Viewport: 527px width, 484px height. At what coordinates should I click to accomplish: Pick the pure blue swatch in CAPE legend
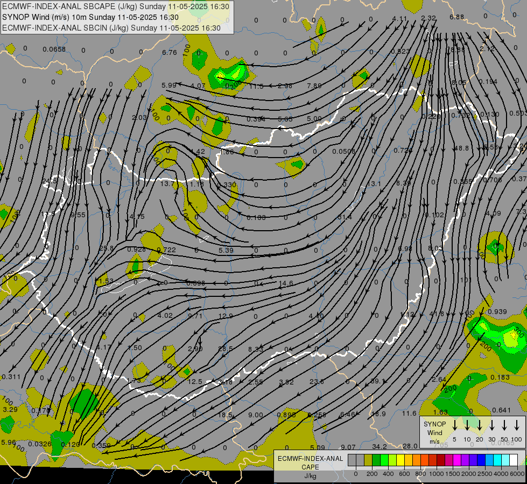pyautogui.click(x=481, y=460)
